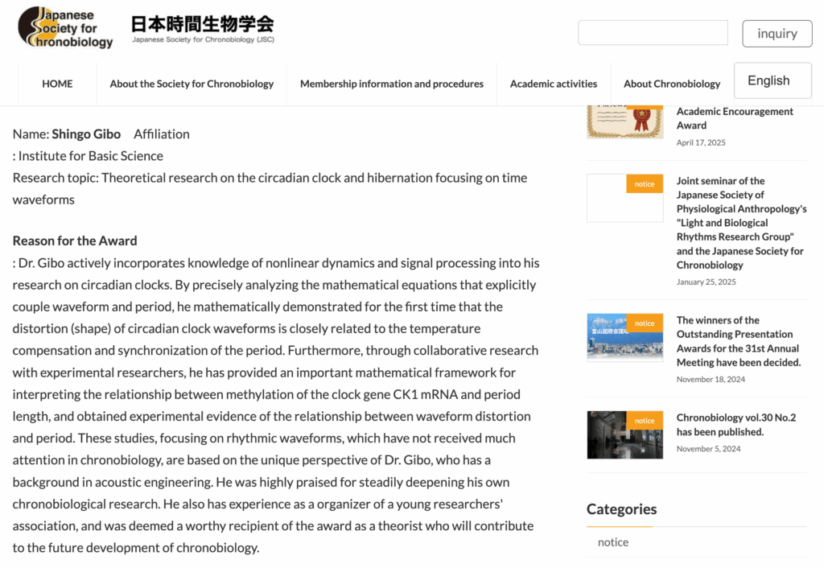Open the About Chronobiology menu
The width and height of the screenshot is (824, 568).
point(671,84)
